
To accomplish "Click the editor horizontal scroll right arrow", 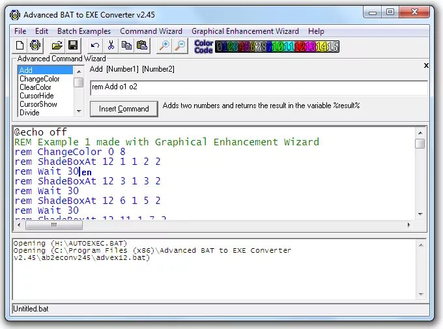I will pos(409,225).
